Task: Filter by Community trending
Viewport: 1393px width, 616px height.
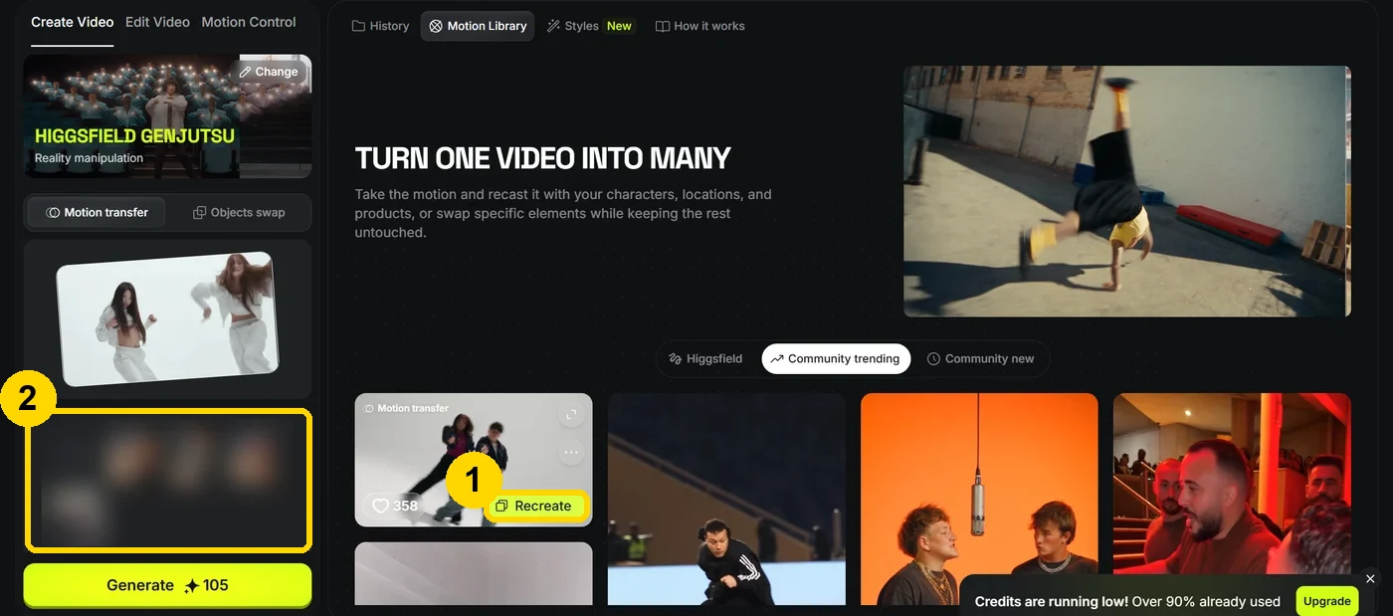Action: (x=836, y=358)
